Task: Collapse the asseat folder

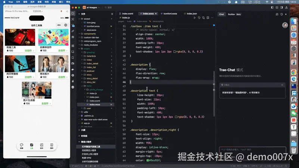Action: click(79, 19)
